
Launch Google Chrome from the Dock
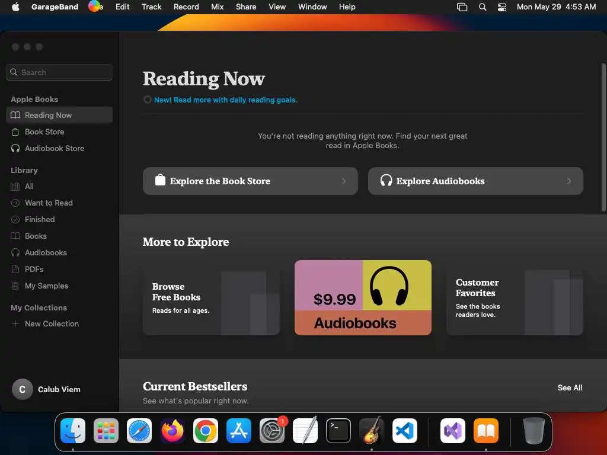pos(206,431)
